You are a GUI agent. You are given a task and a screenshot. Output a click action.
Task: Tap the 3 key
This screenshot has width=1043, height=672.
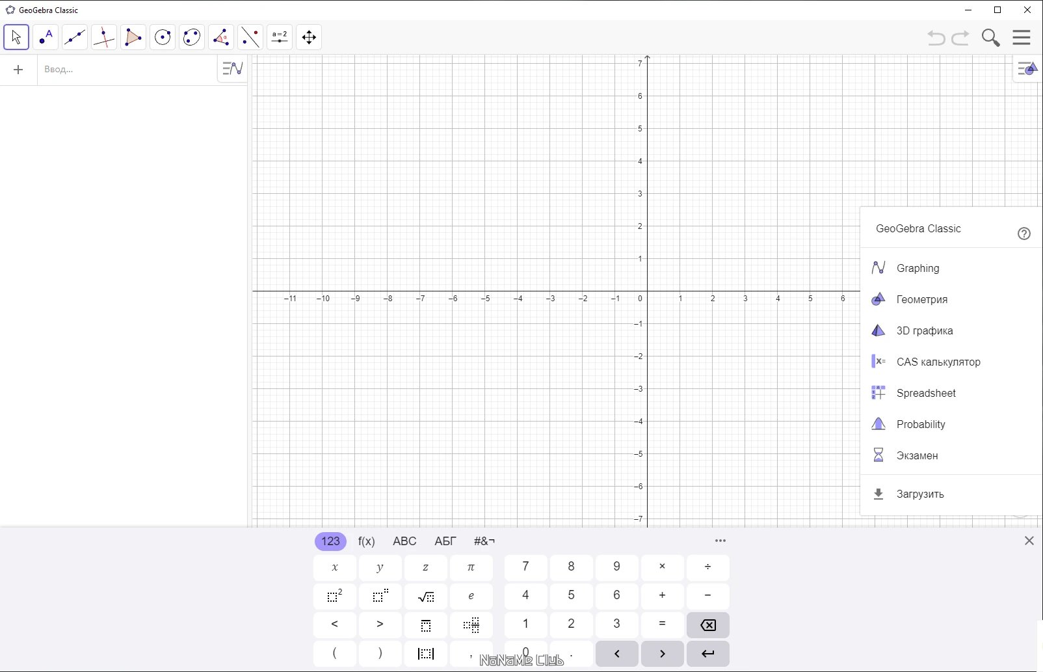point(617,625)
